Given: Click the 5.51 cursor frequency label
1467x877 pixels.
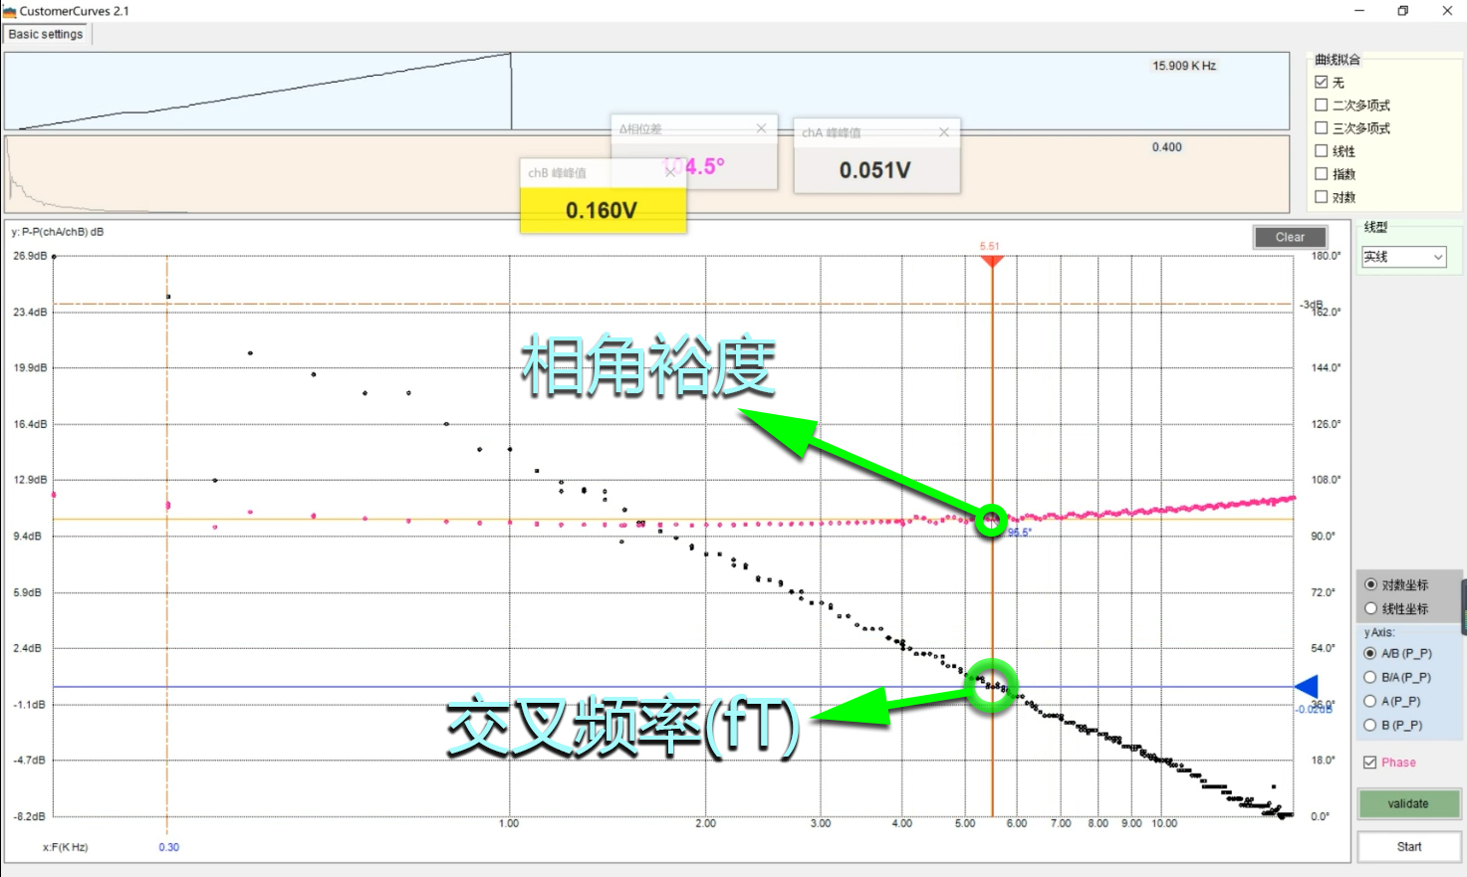Looking at the screenshot, I should (989, 246).
